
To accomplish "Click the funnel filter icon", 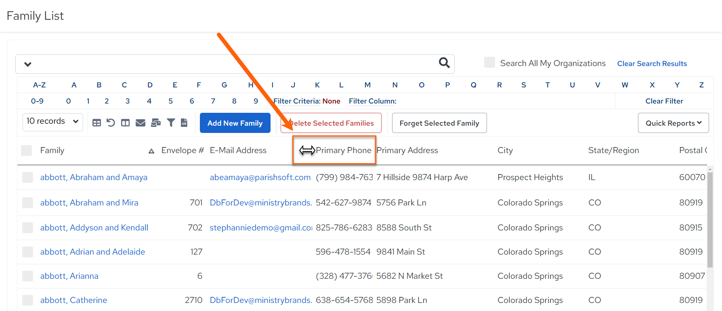I will pyautogui.click(x=171, y=122).
